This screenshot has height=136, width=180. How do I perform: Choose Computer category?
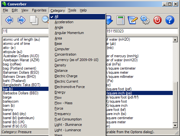click(77, 49)
